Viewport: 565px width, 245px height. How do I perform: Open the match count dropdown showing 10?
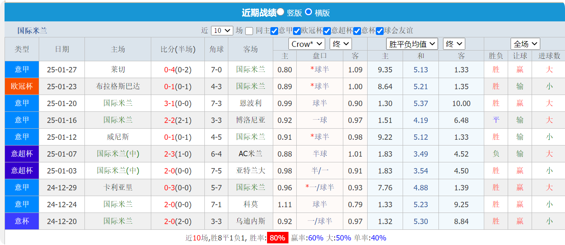pos(222,30)
